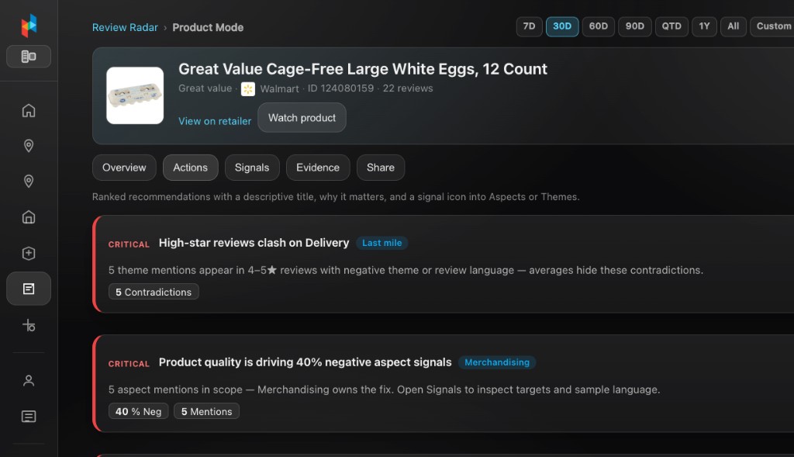Click the Last mile tag

[x=381, y=243]
